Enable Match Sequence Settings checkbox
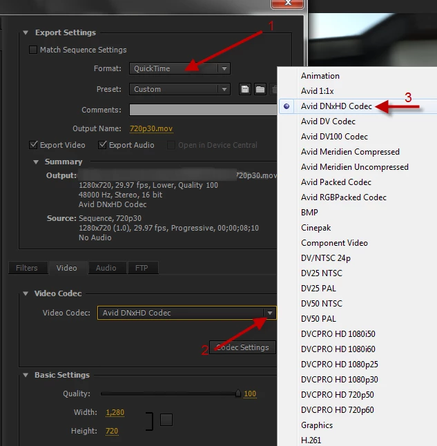Viewport: 437px width, 446px height. click(33, 50)
